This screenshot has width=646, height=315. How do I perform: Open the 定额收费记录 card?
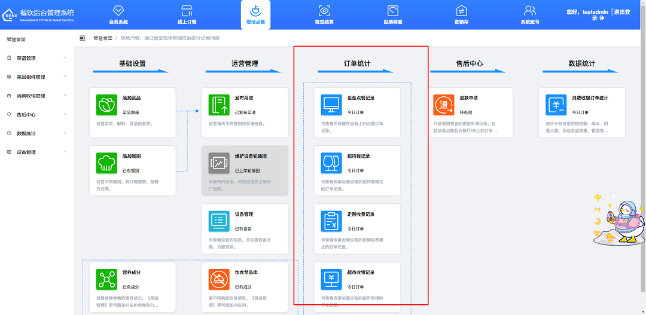(x=358, y=221)
